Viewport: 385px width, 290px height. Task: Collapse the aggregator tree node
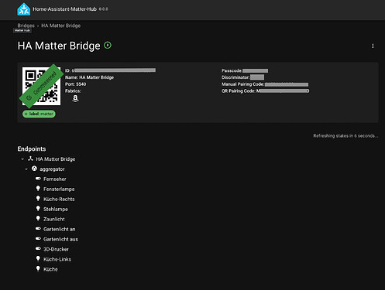26,169
